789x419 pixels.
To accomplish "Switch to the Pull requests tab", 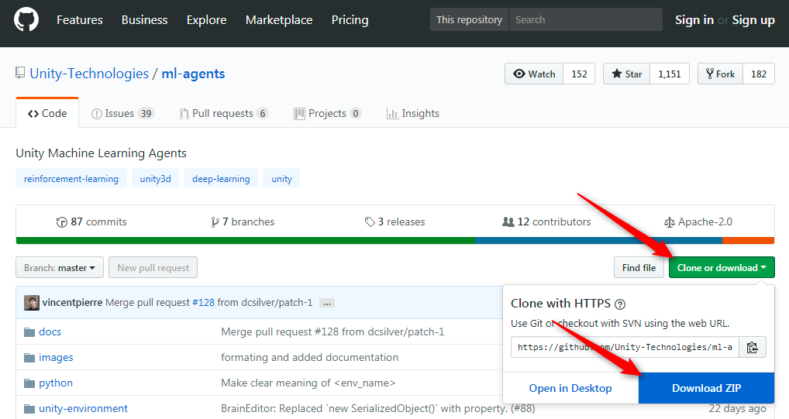I will coord(223,113).
